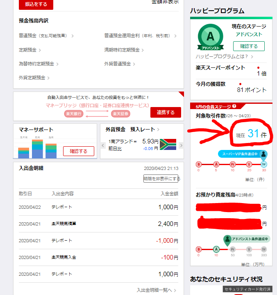Click the Money Support 確認する button
The height and width of the screenshot is (295, 277).
(78, 151)
